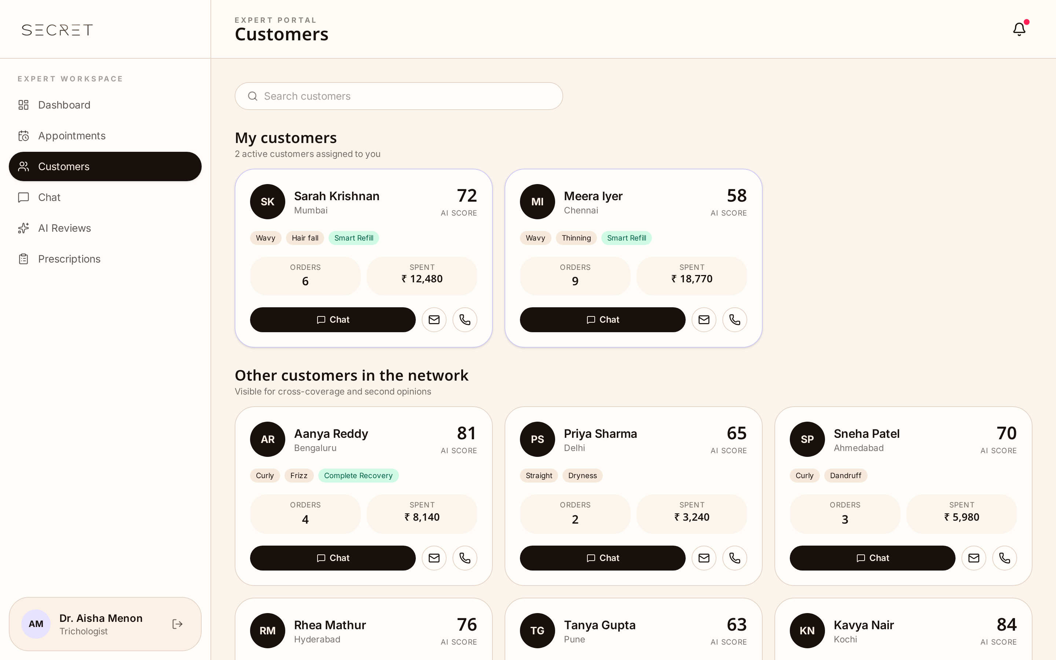Call Aanya Reddy using phone icon
The width and height of the screenshot is (1056, 660).
(465, 558)
